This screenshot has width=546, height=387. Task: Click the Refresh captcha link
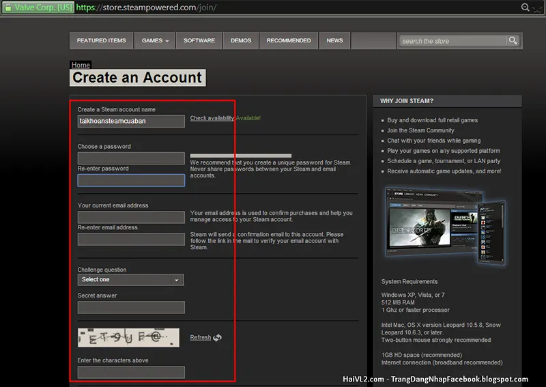(201, 338)
